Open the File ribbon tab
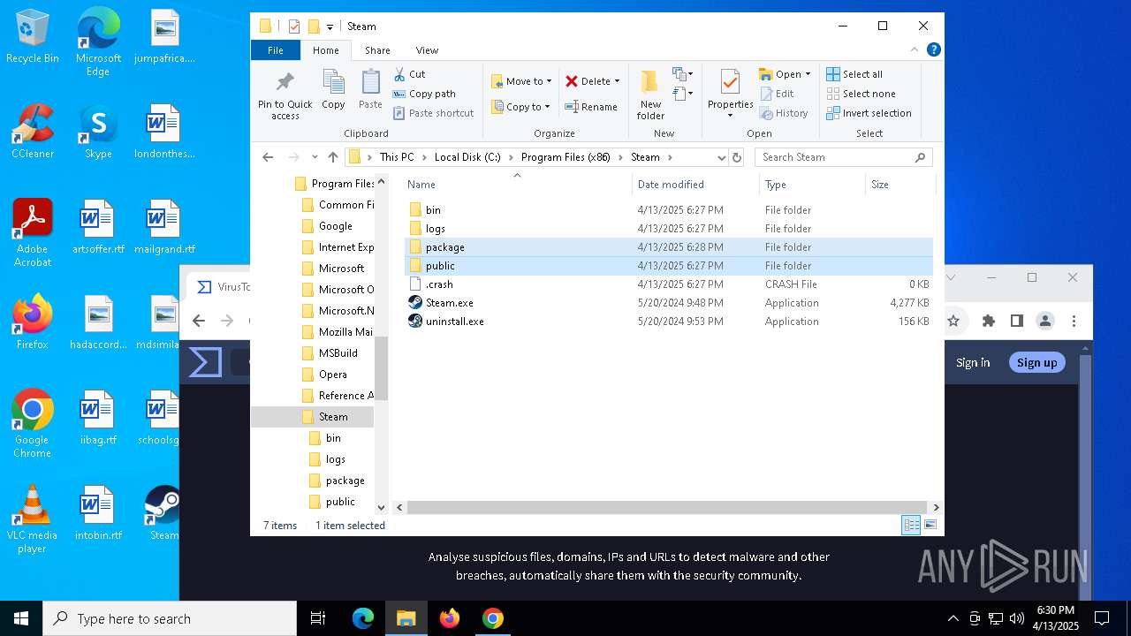The width and height of the screenshot is (1131, 636). 276,50
